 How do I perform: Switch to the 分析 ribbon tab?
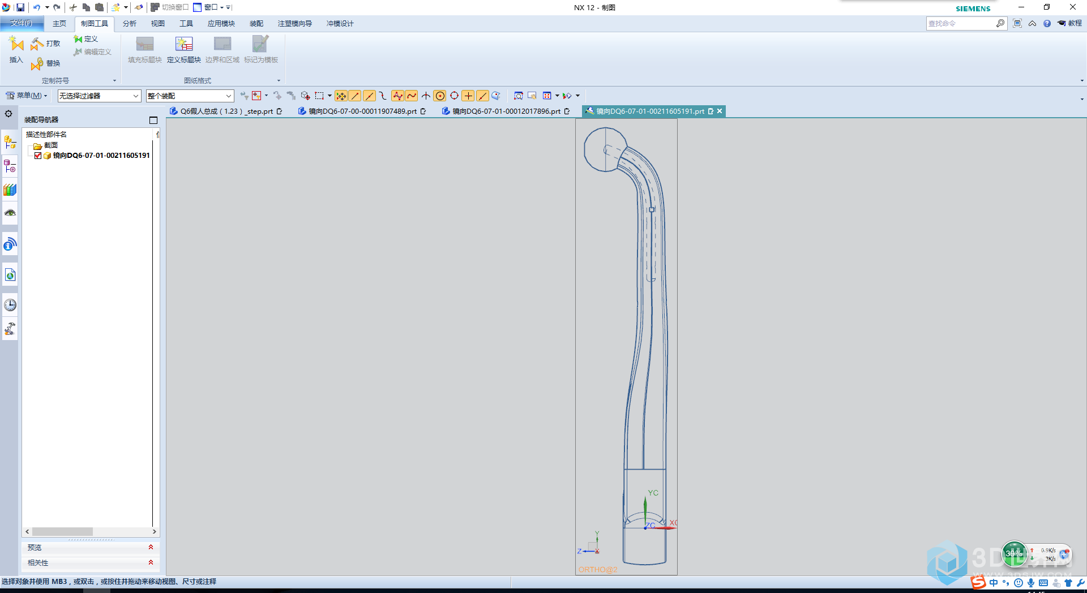(130, 23)
